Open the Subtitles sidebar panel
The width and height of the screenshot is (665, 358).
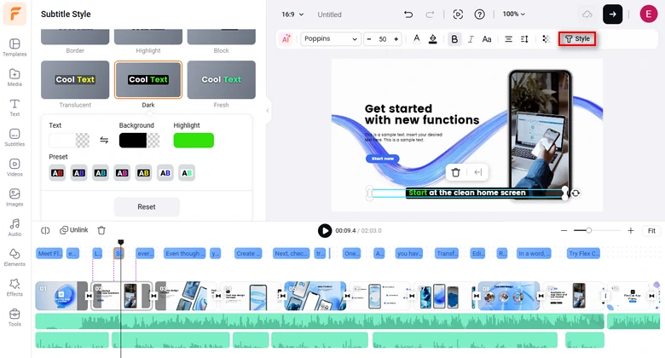(14, 138)
